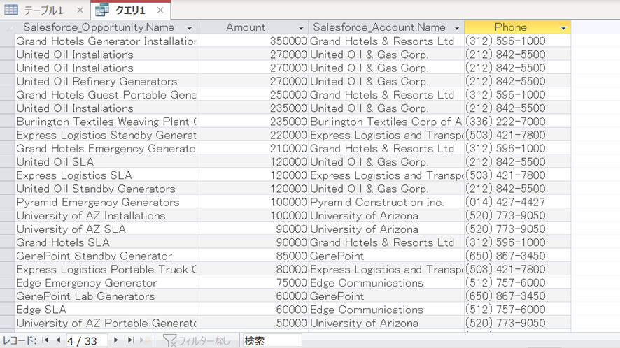The image size is (620, 348).
Task: Click Amount cell 350000
Action: pos(253,41)
